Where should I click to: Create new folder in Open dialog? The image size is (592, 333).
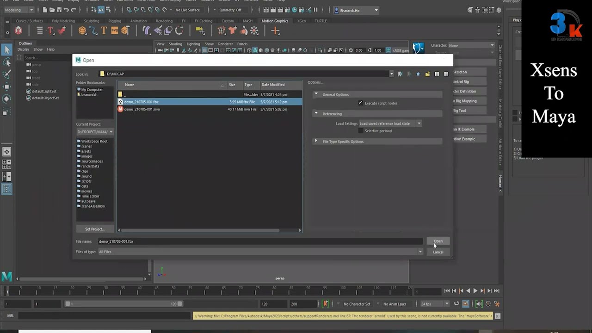point(427,74)
